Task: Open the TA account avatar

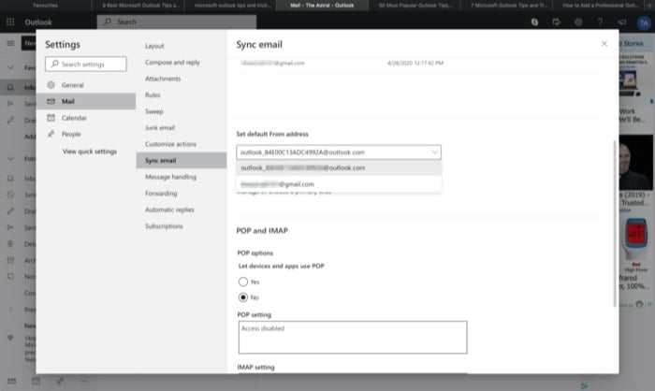Action: [x=644, y=23]
